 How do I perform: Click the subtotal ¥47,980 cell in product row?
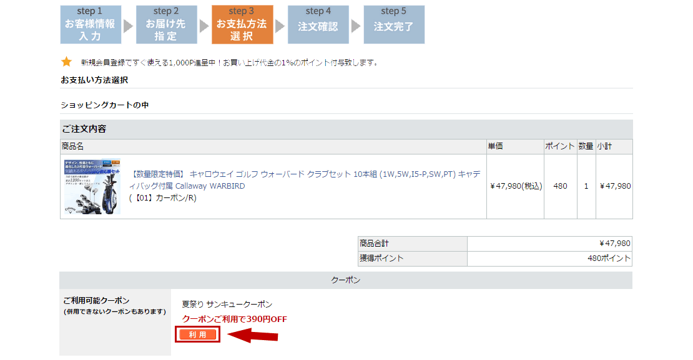click(614, 186)
